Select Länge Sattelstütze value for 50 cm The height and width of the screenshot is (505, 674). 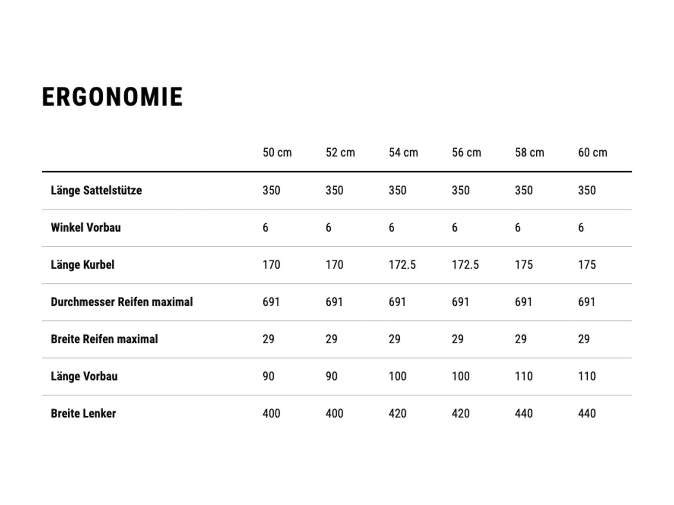[271, 190]
